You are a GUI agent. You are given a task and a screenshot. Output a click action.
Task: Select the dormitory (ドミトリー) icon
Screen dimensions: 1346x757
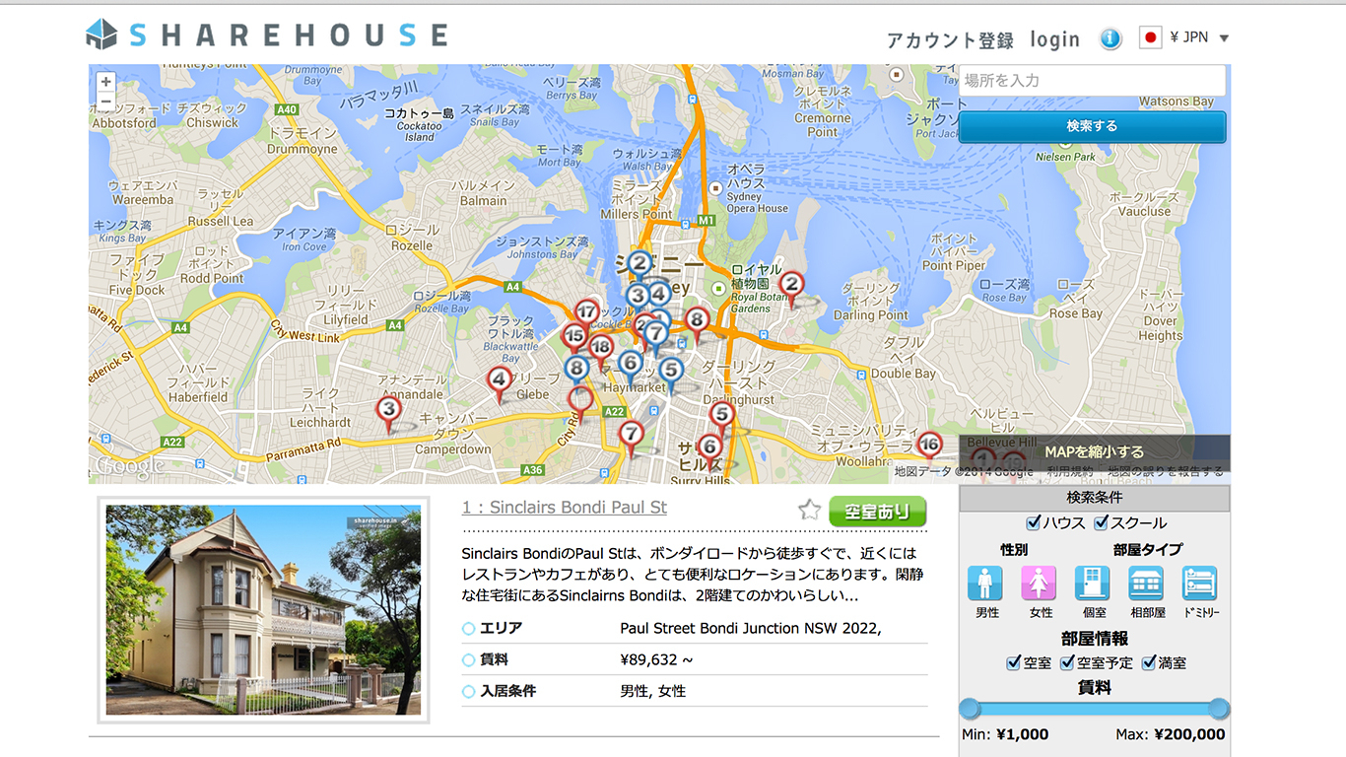point(1199,584)
